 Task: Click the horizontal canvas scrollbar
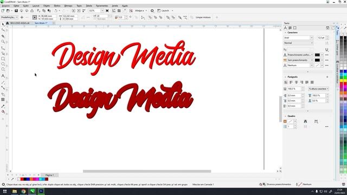[x=147, y=171]
